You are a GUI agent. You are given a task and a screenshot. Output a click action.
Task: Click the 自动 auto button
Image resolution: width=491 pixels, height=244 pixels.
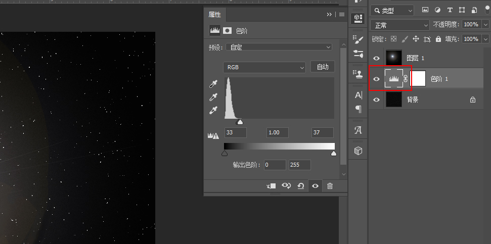pyautogui.click(x=323, y=67)
